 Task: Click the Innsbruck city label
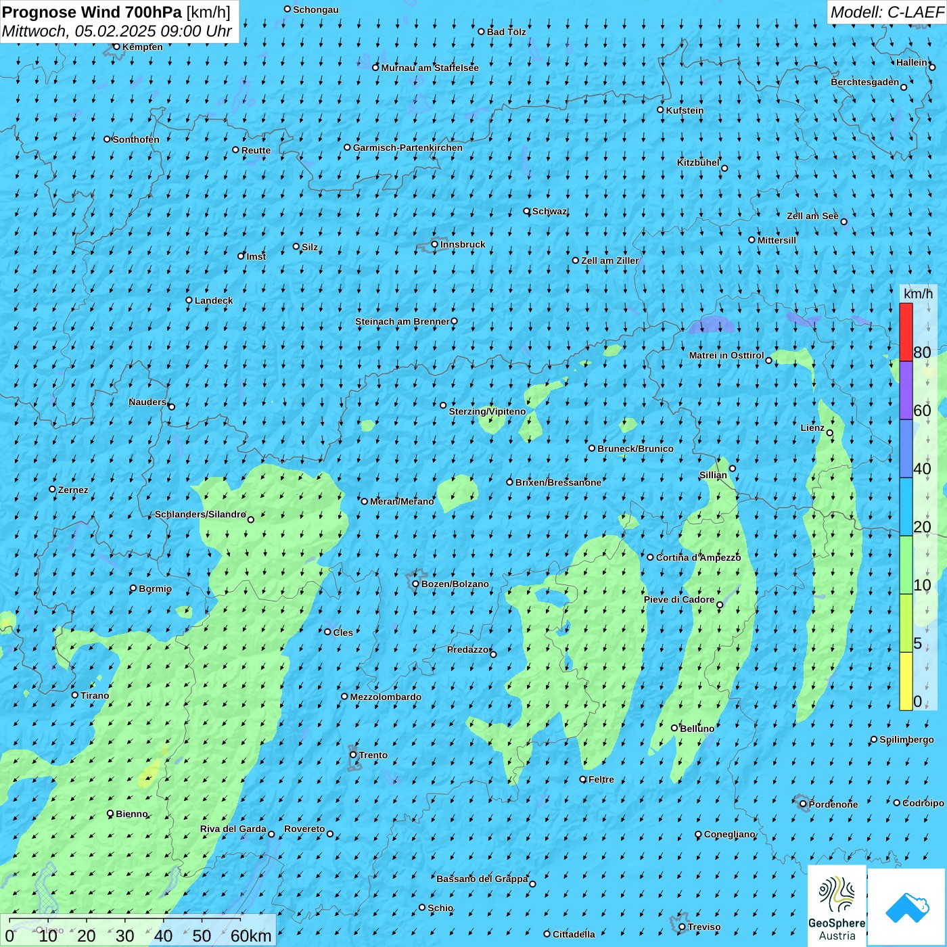point(463,244)
